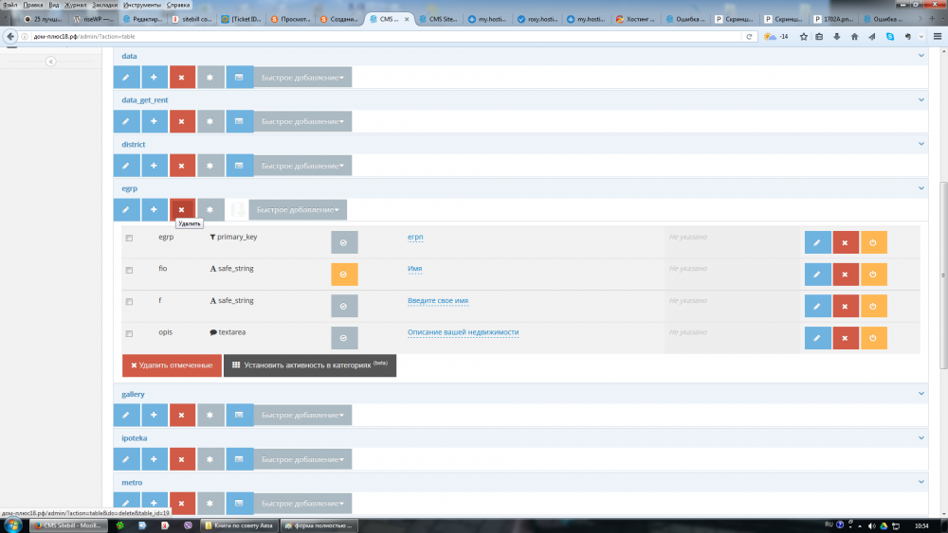Open the Описание вашей недвижимости link
Image resolution: width=948 pixels, height=533 pixels.
click(x=464, y=332)
